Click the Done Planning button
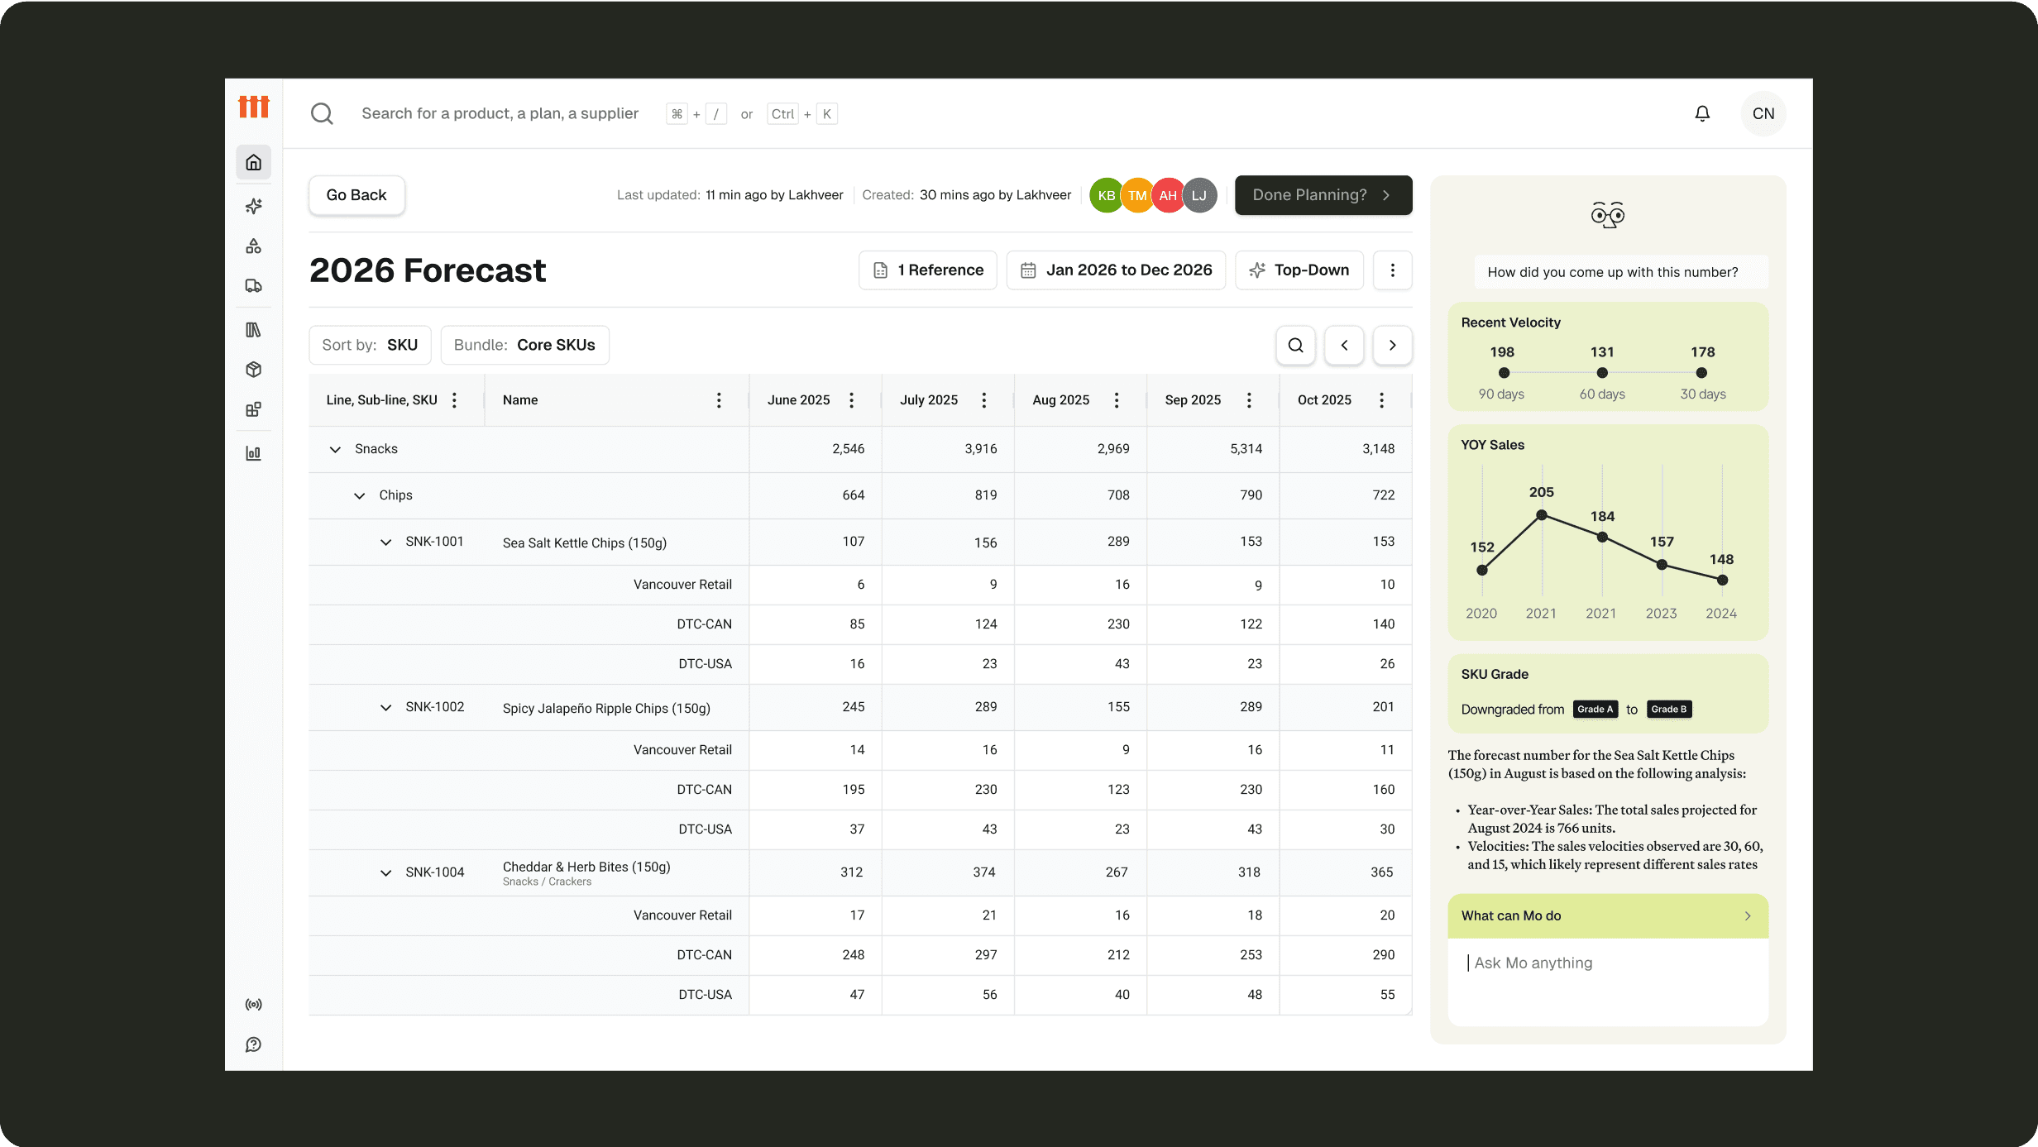Viewport: 2038px width, 1147px height. click(1323, 195)
